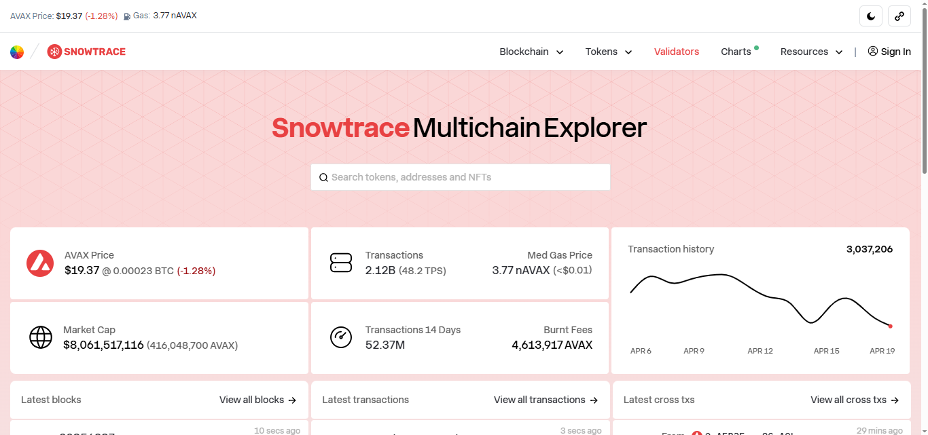Click the server stack Transactions icon

(341, 263)
